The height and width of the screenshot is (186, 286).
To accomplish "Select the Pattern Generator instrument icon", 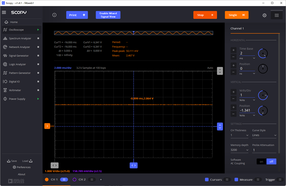I will point(5,73).
